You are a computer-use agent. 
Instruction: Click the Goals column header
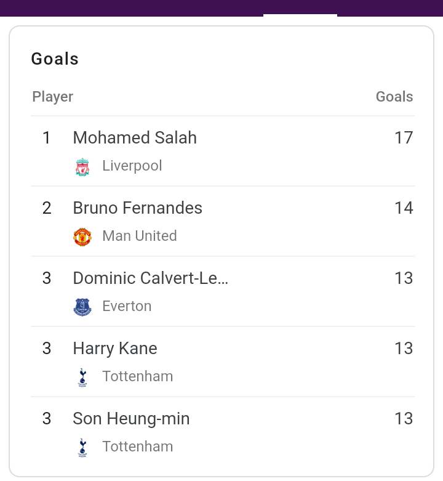(394, 97)
